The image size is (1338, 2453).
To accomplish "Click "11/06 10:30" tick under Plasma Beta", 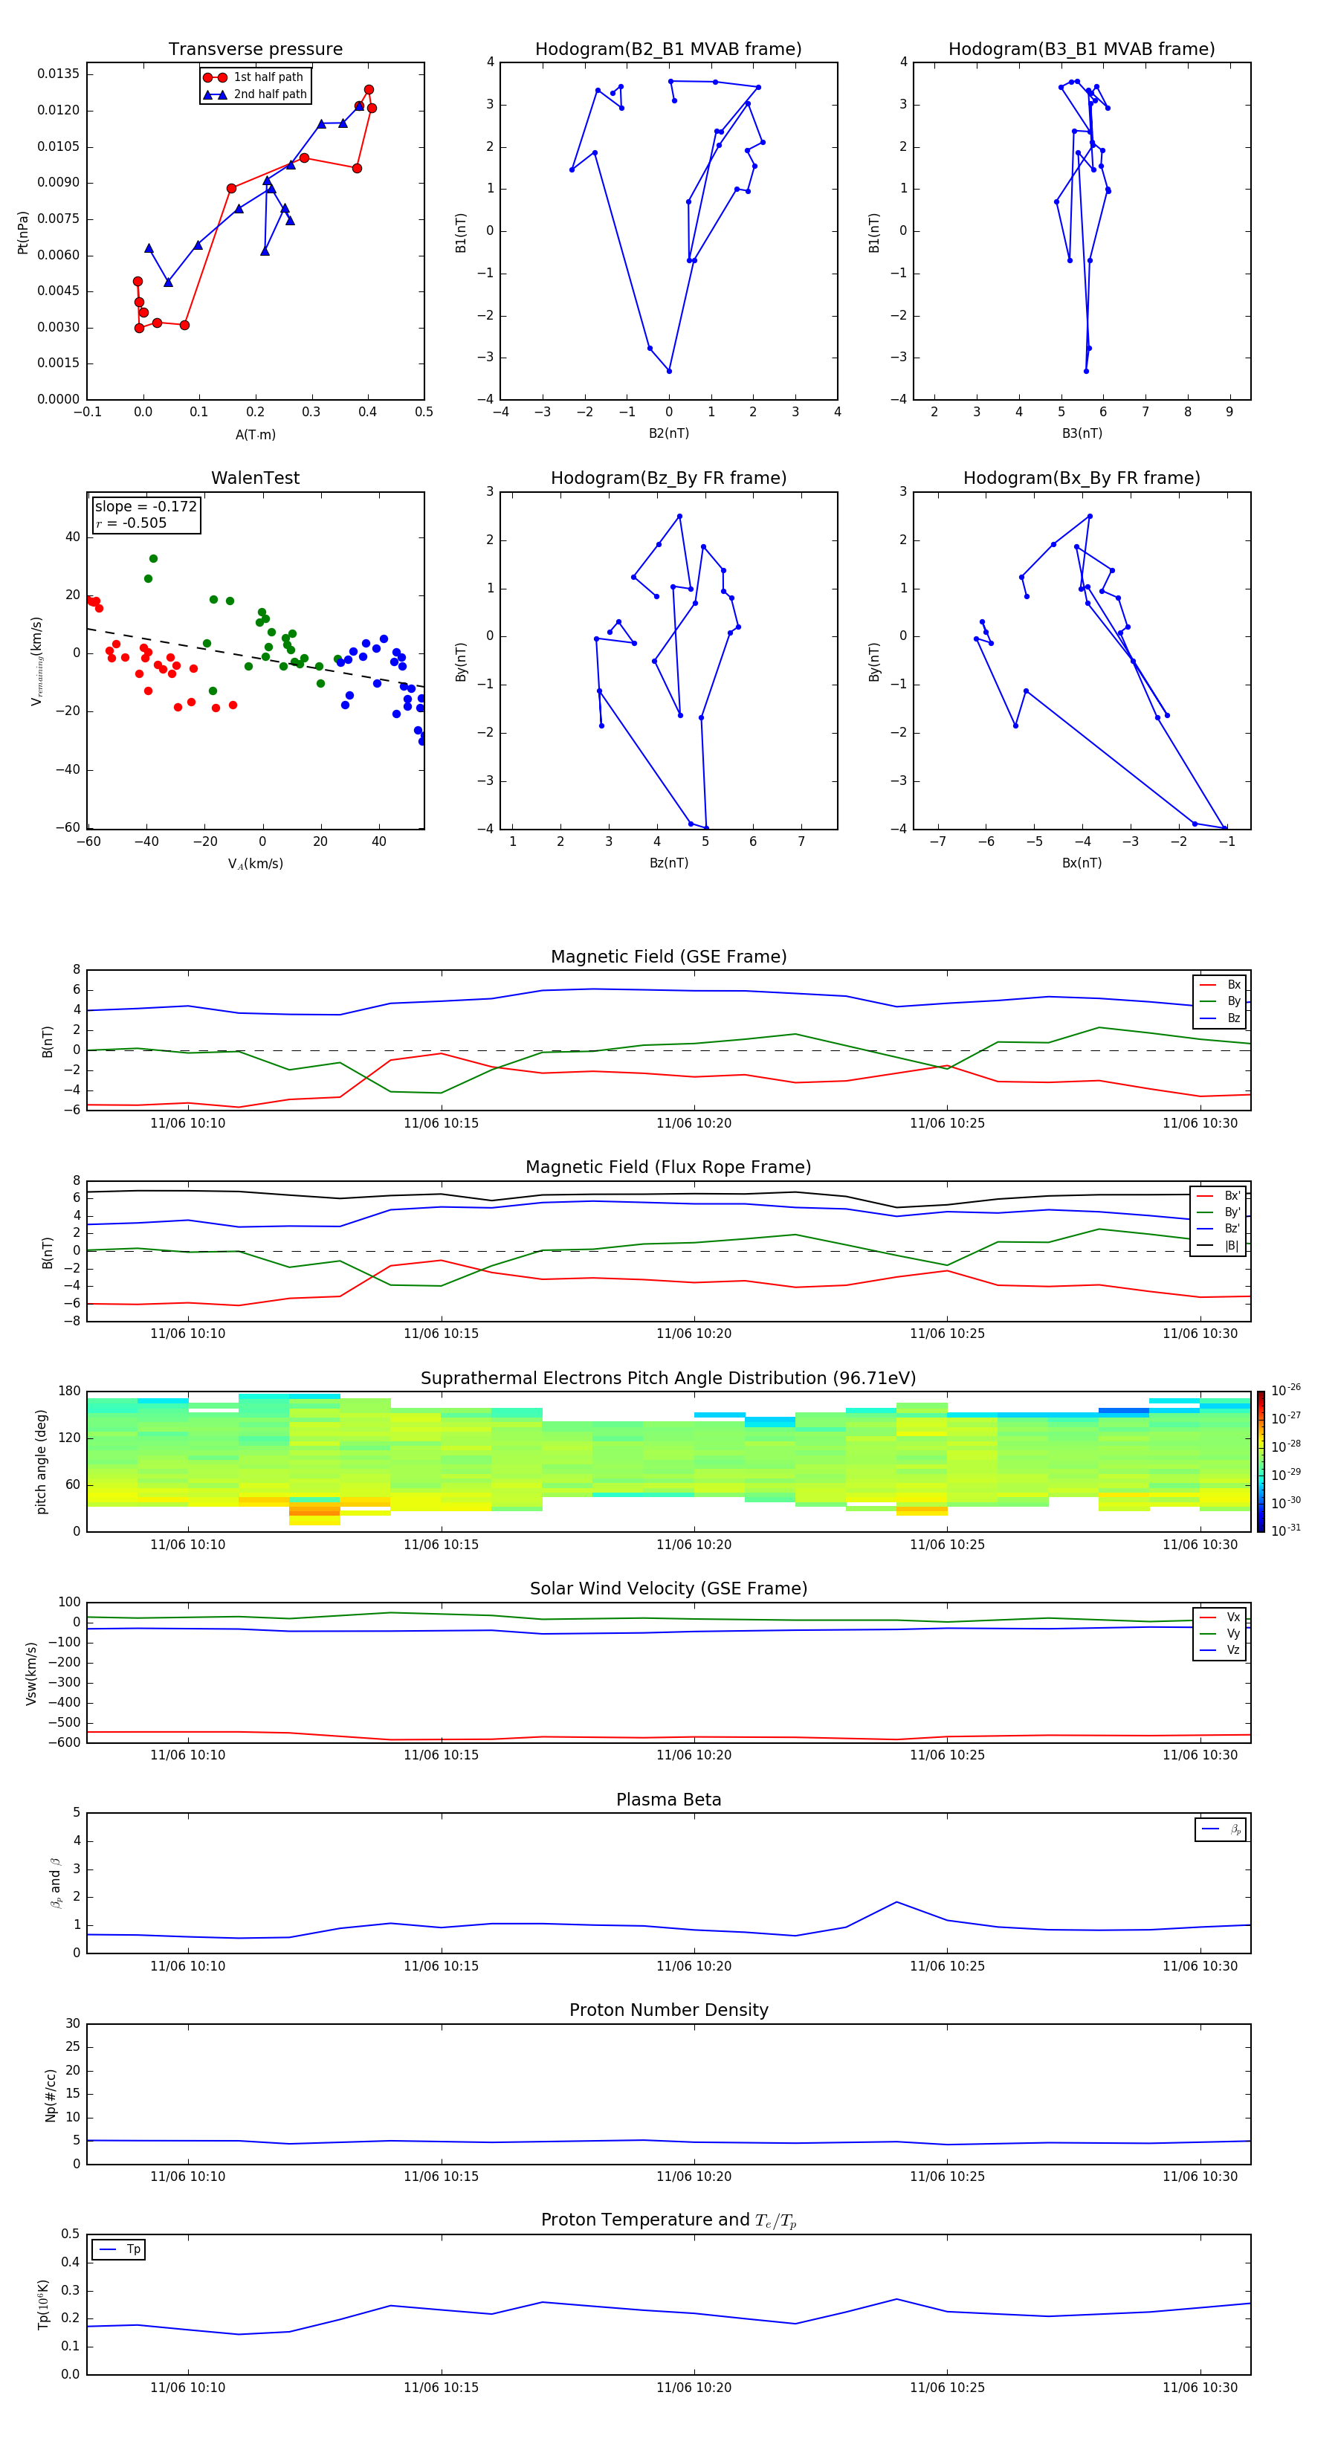I will point(1200,1966).
